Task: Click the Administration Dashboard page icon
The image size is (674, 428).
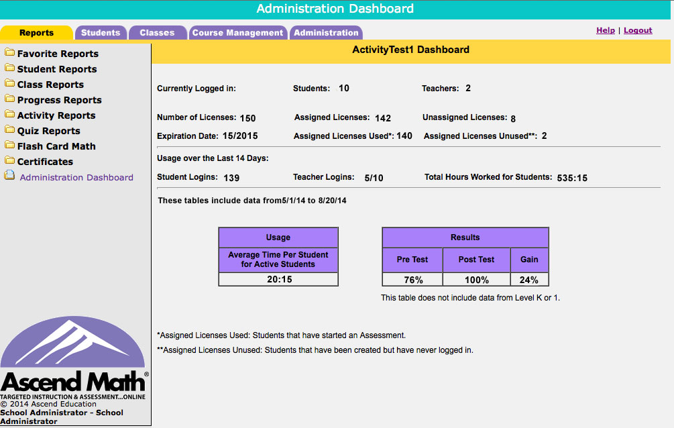Action: pyautogui.click(x=9, y=176)
